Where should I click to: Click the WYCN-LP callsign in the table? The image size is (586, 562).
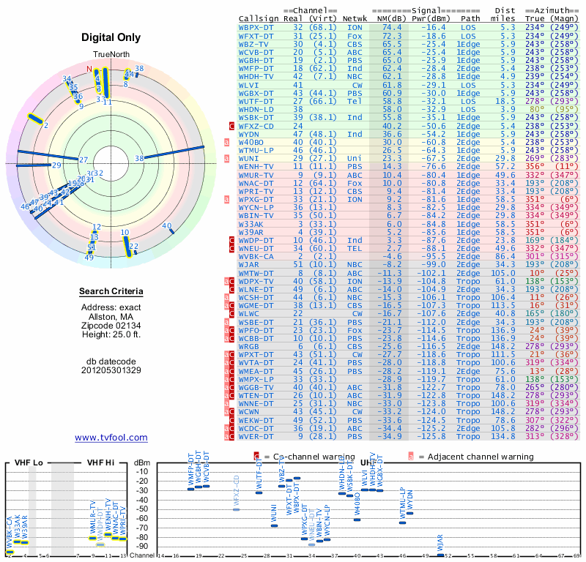pyautogui.click(x=256, y=208)
